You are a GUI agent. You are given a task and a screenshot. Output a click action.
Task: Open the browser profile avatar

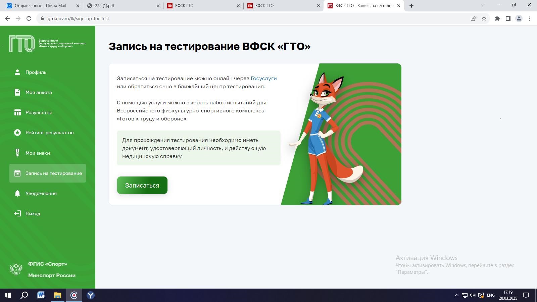coord(519,18)
